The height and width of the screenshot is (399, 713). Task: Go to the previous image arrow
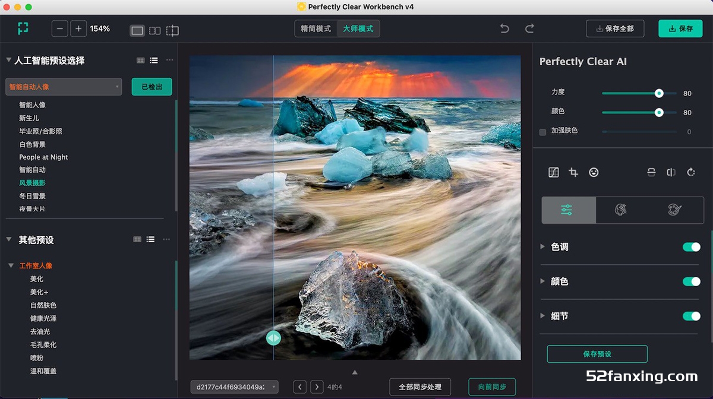pos(300,387)
